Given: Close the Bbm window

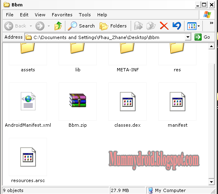Looking at the screenshot, I should (212, 5).
